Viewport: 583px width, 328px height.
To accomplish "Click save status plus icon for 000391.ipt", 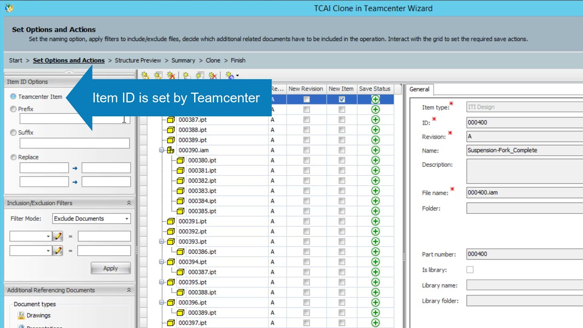I will coord(375,221).
